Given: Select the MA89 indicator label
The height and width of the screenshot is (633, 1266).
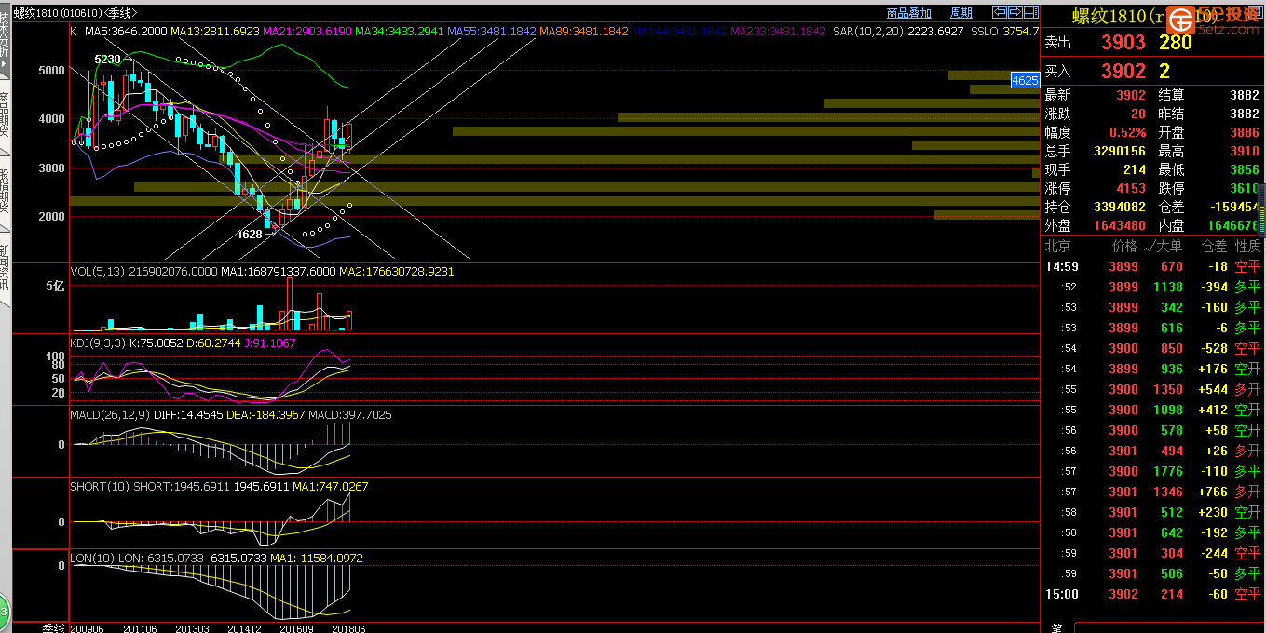Looking at the screenshot, I should click(583, 31).
